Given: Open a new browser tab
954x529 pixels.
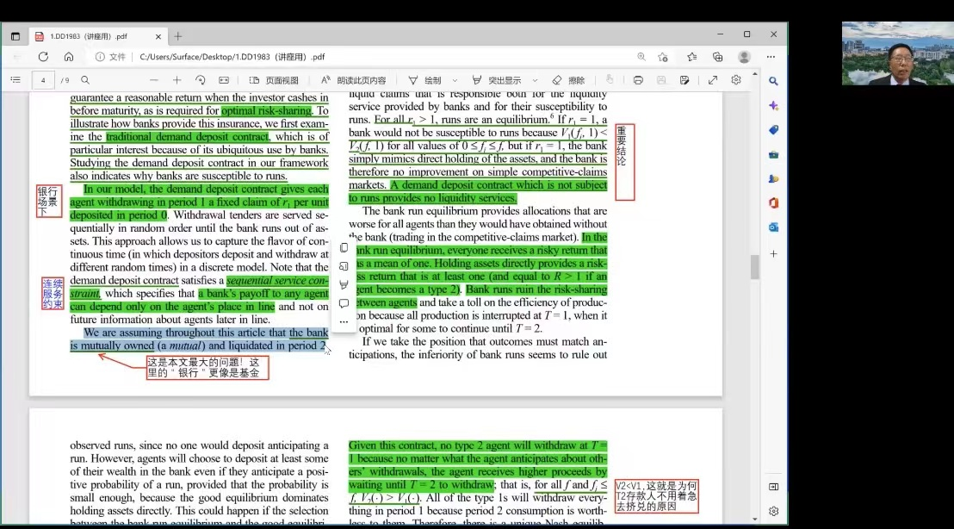Looking at the screenshot, I should tap(178, 36).
